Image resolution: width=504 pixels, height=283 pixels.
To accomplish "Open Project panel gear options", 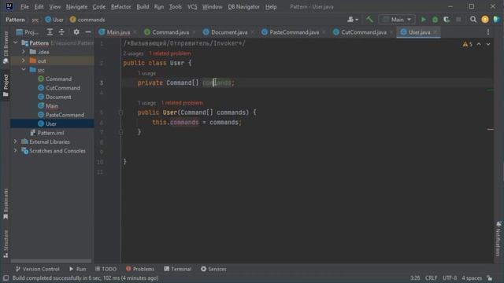I will [76, 32].
